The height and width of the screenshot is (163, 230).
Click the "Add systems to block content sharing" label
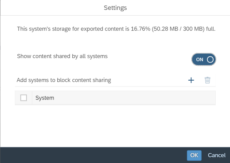tap(64, 80)
